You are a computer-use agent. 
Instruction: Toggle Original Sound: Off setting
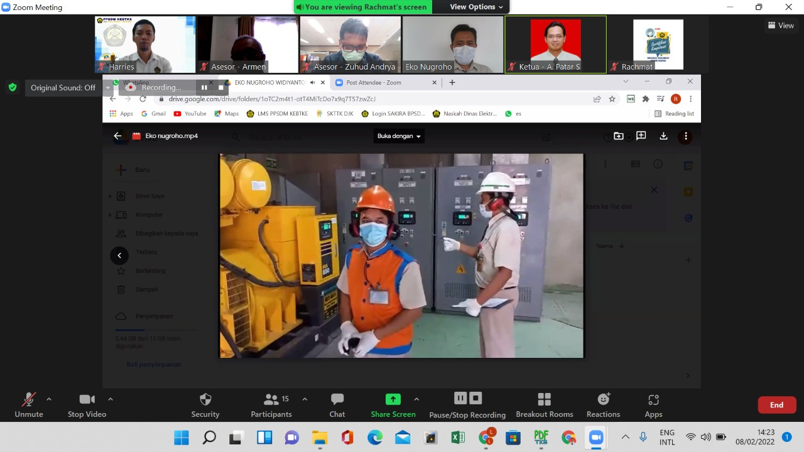[x=63, y=88]
